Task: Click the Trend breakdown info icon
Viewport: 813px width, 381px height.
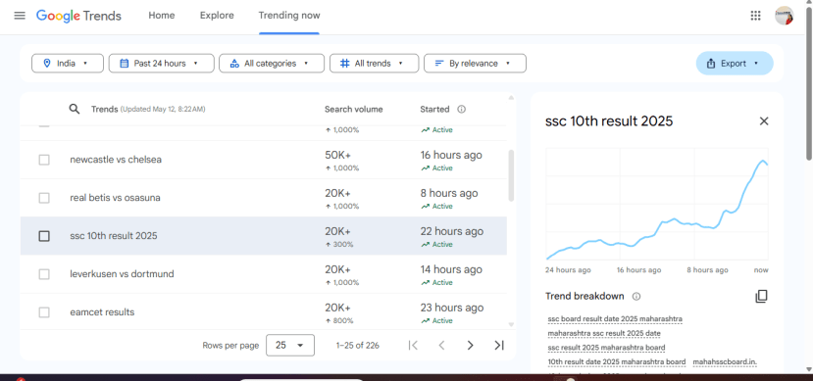Action: click(636, 296)
